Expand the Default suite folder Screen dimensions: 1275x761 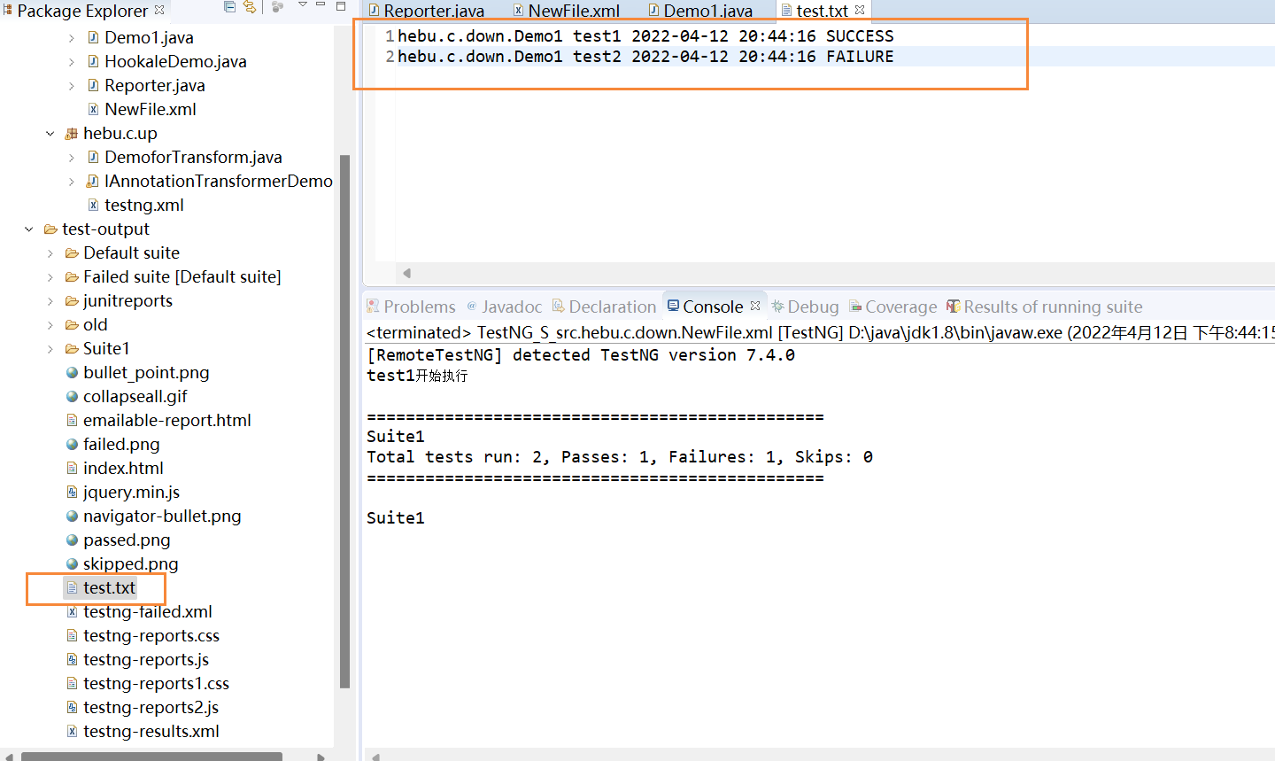click(50, 253)
